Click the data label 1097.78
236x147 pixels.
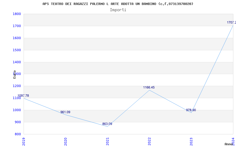(23, 96)
